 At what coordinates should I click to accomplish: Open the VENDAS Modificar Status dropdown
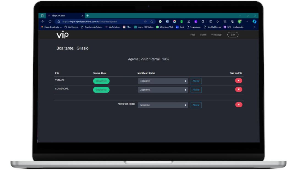pos(163,81)
